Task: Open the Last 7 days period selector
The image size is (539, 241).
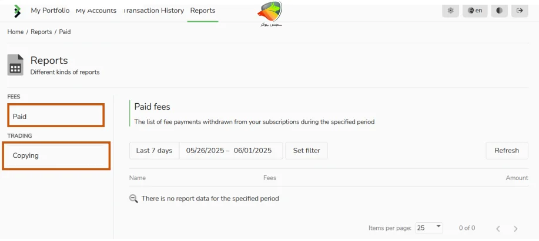Action: (154, 151)
